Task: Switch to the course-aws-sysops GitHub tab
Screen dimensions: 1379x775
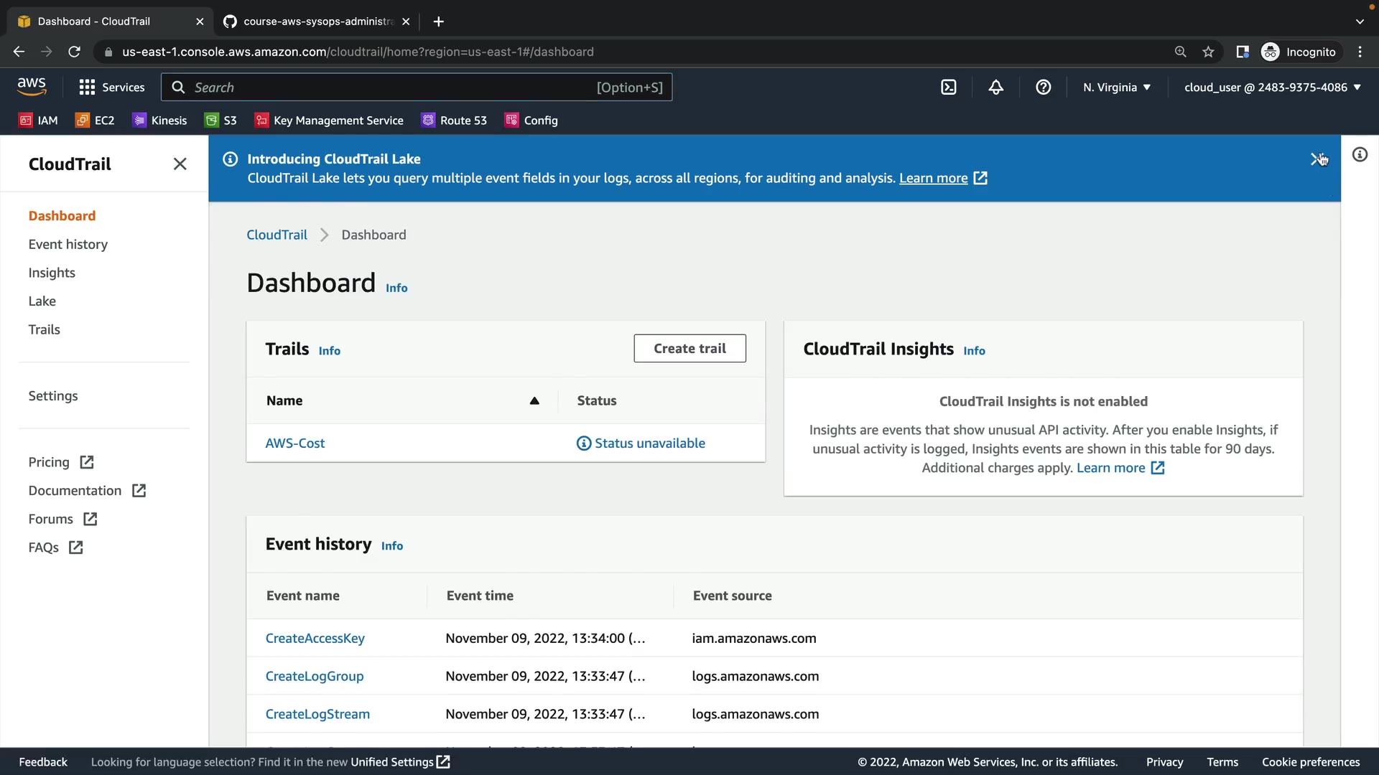Action: (316, 22)
